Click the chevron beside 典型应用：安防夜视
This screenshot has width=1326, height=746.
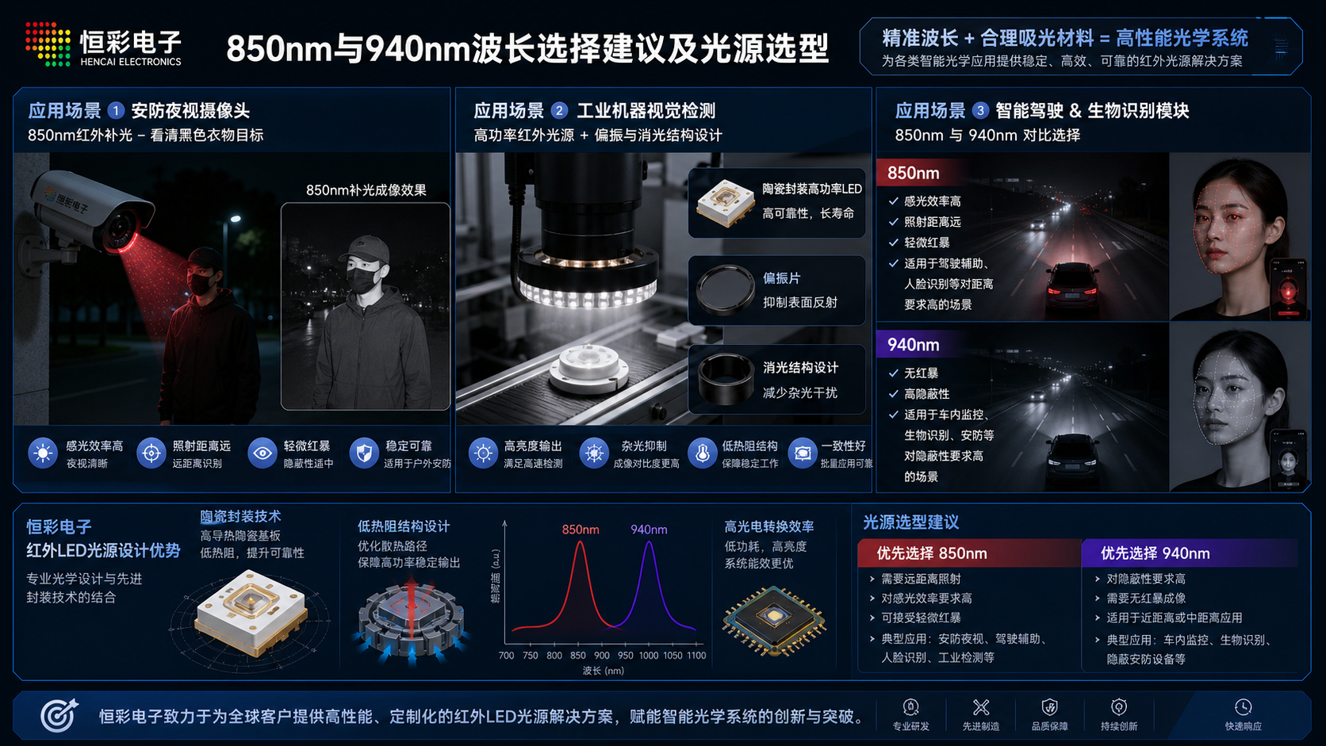tap(872, 639)
